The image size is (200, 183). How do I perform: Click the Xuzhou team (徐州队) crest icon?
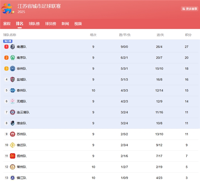13,69
